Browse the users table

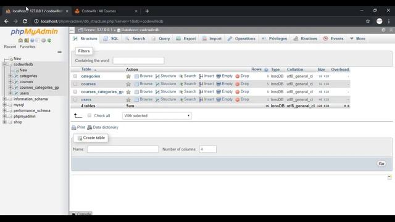[143, 99]
